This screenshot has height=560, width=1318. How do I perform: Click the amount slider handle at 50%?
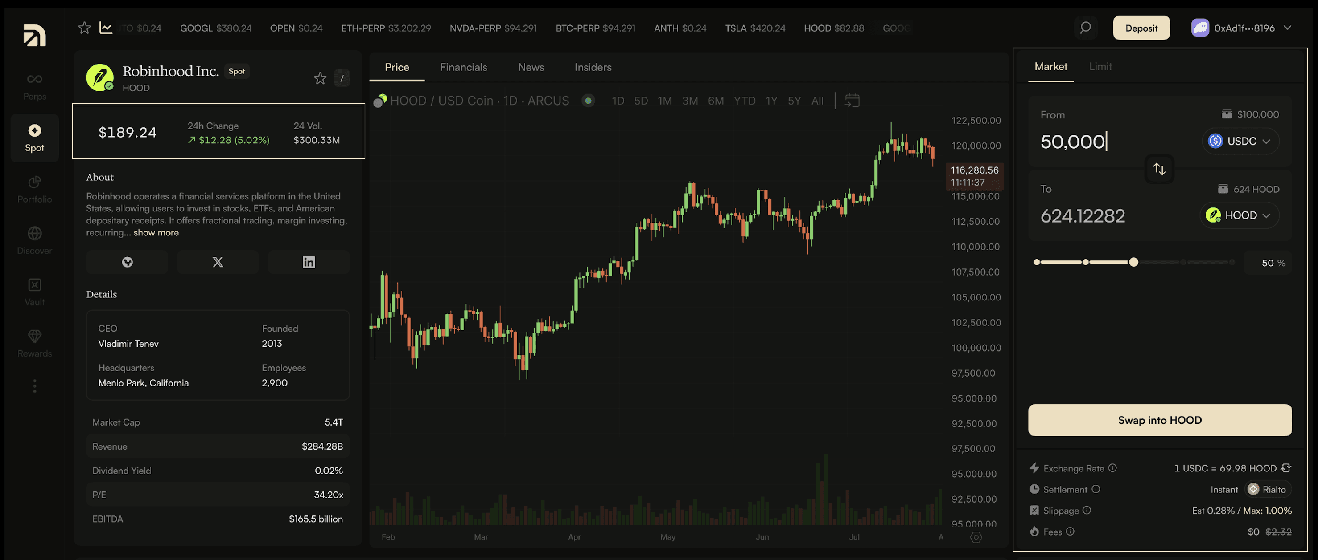pos(1133,262)
